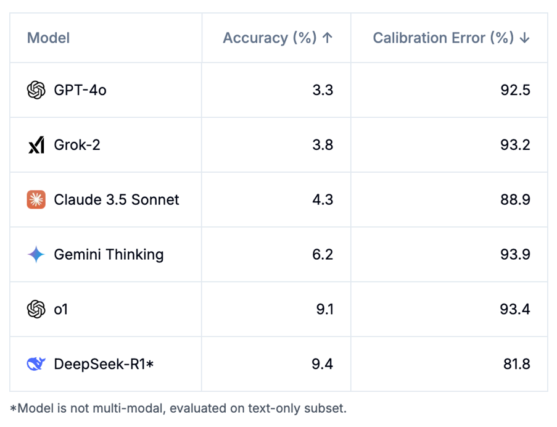Click the Gemini Thinking label
The image size is (557, 427).
[109, 255]
